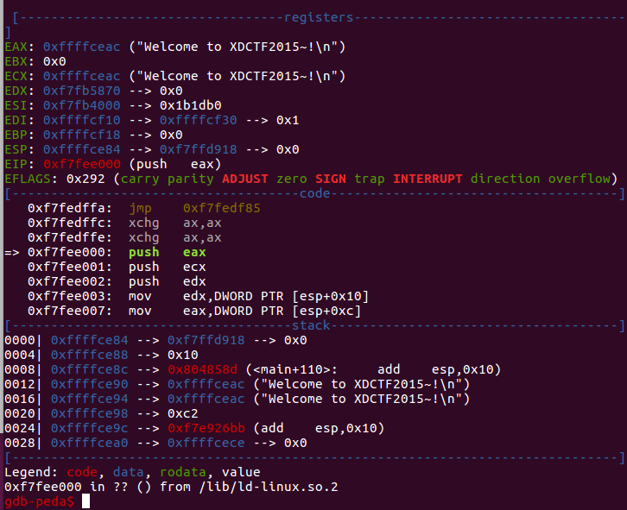
Task: Click the highlighted push eax instruction
Action: 168,252
